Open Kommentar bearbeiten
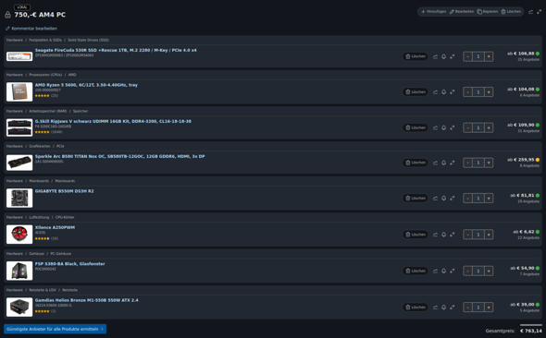This screenshot has width=546, height=338. [x=31, y=29]
